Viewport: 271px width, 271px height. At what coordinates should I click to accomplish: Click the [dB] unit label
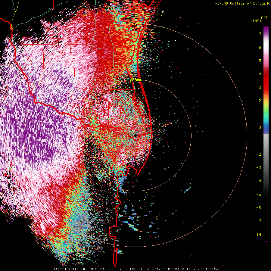click(257, 21)
